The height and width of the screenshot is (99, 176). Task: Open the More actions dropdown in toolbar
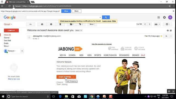pos(92,24)
